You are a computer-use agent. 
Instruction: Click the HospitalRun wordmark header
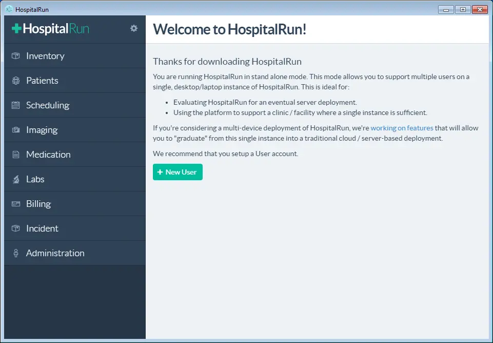[54, 29]
